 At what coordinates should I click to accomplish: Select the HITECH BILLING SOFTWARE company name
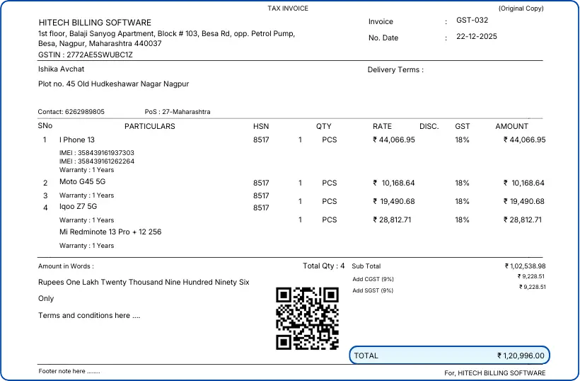click(x=95, y=23)
